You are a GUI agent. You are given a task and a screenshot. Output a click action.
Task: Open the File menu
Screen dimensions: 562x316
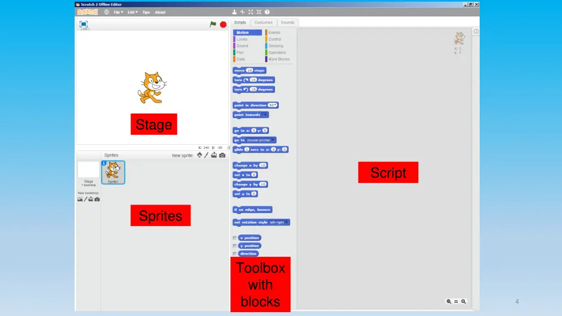pyautogui.click(x=119, y=12)
